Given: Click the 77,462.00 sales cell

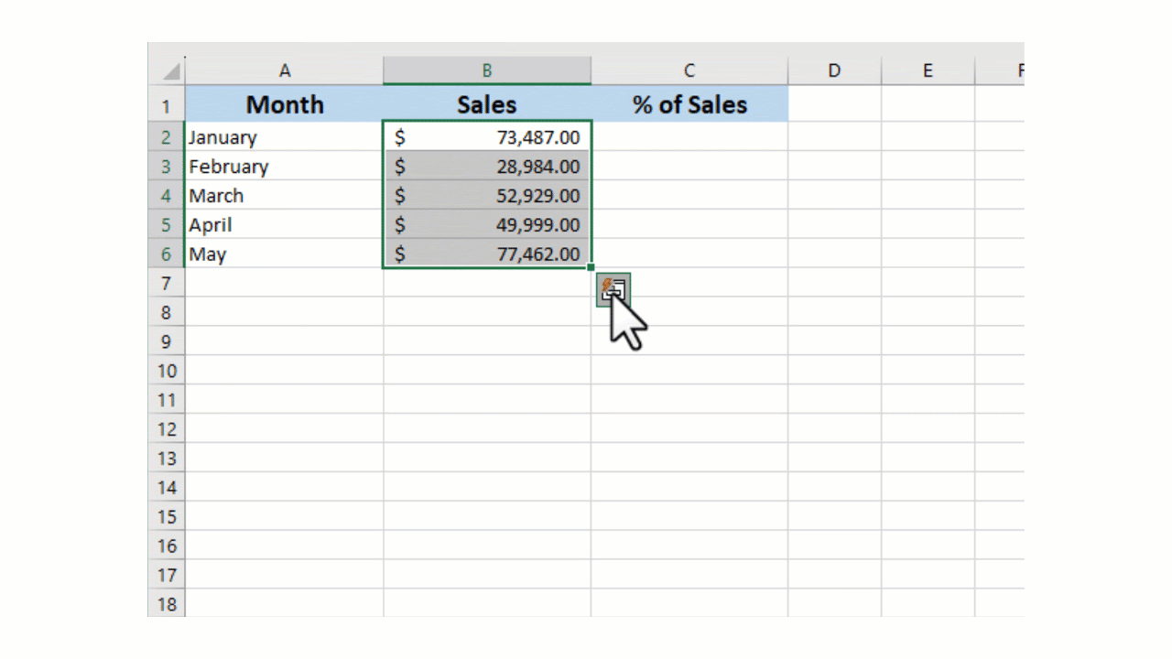Looking at the screenshot, I should tap(487, 254).
